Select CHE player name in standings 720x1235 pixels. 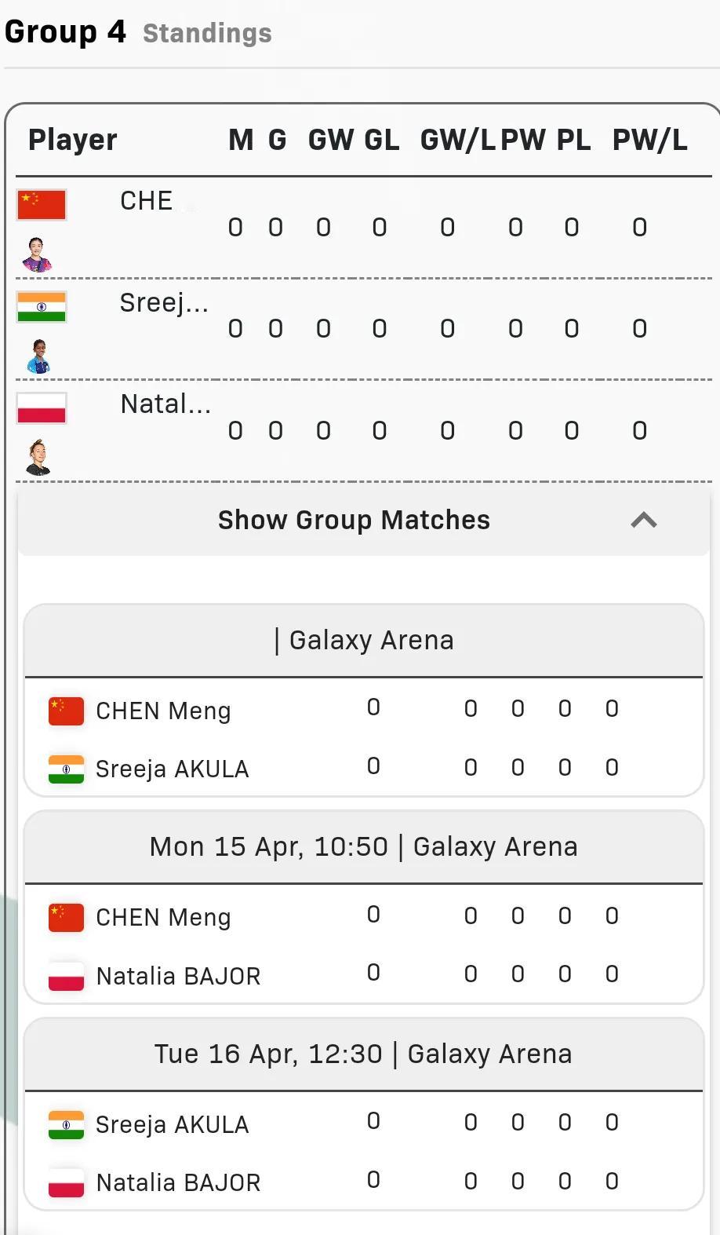[x=146, y=200]
